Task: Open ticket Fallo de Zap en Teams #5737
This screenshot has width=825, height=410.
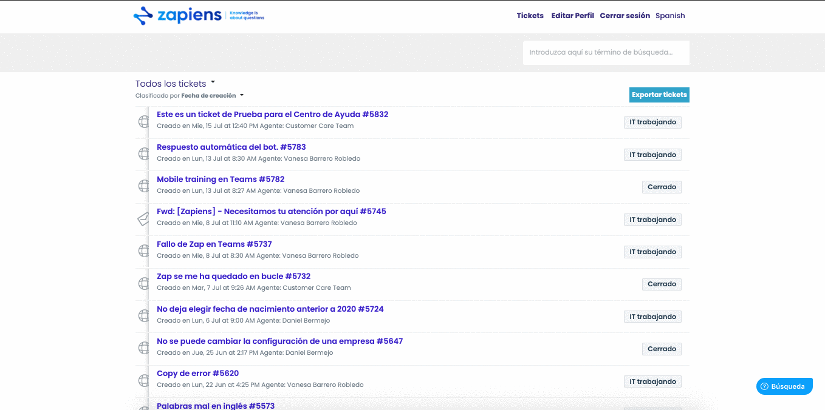Action: 214,244
